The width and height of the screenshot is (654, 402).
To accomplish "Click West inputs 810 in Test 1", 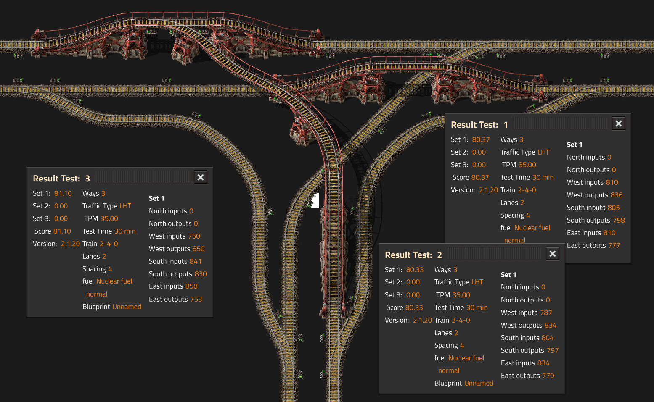I will coord(593,182).
